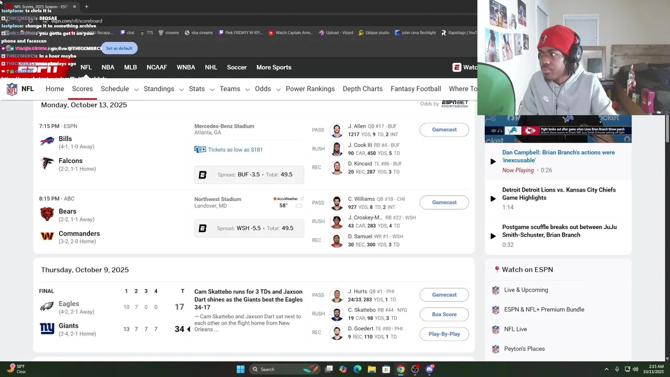Open the Windows Start menu
Viewport: 670px width, 377px height.
coord(240,369)
